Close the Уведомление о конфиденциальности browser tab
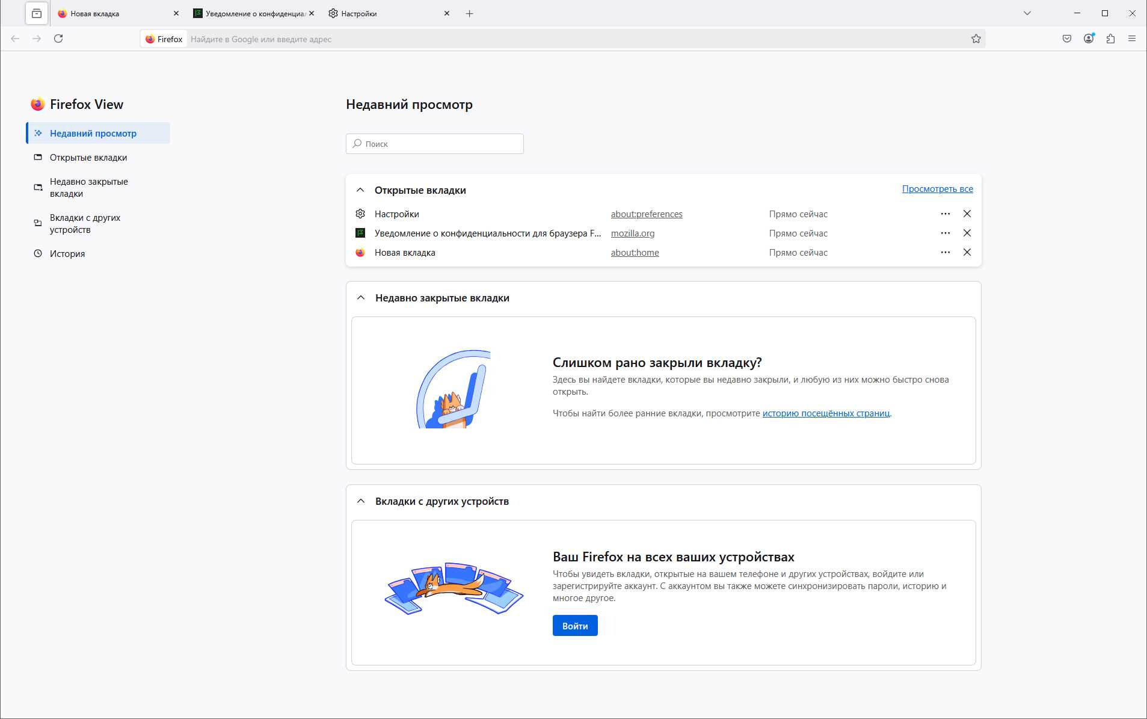 pos(312,13)
